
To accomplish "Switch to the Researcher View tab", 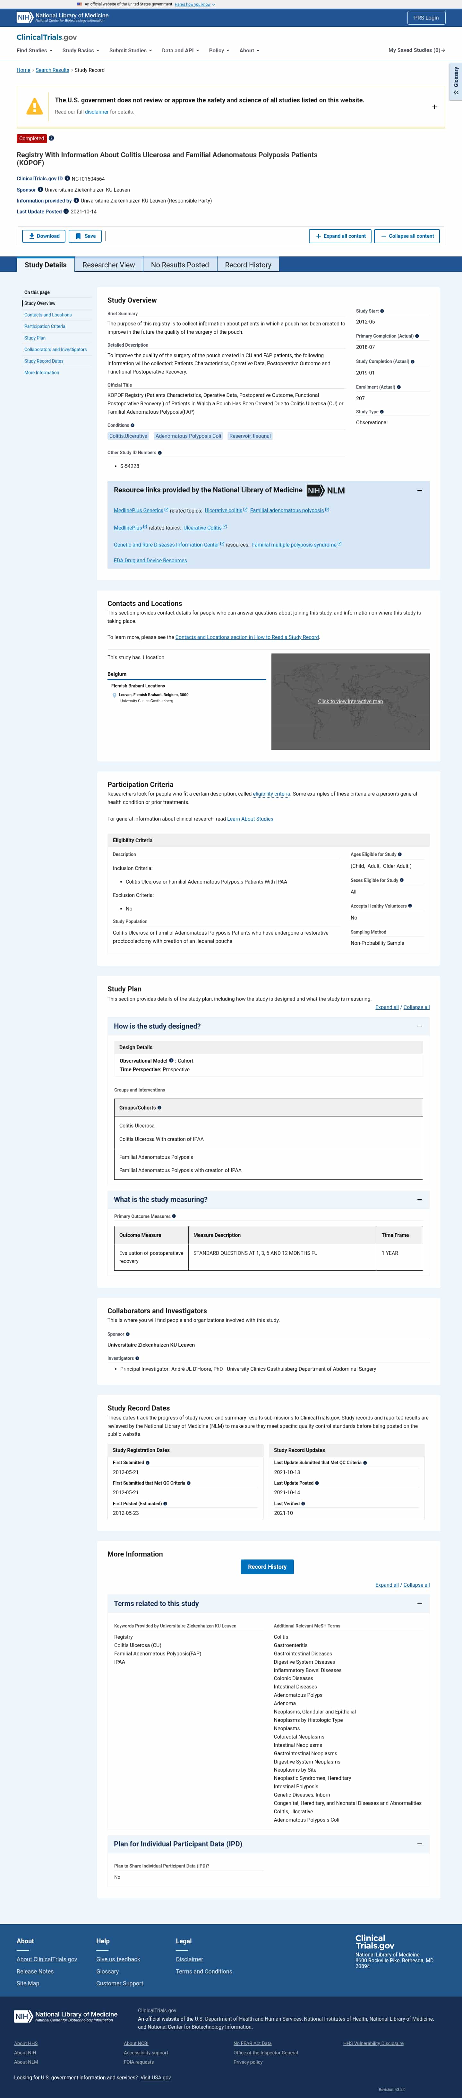I will coord(108,265).
